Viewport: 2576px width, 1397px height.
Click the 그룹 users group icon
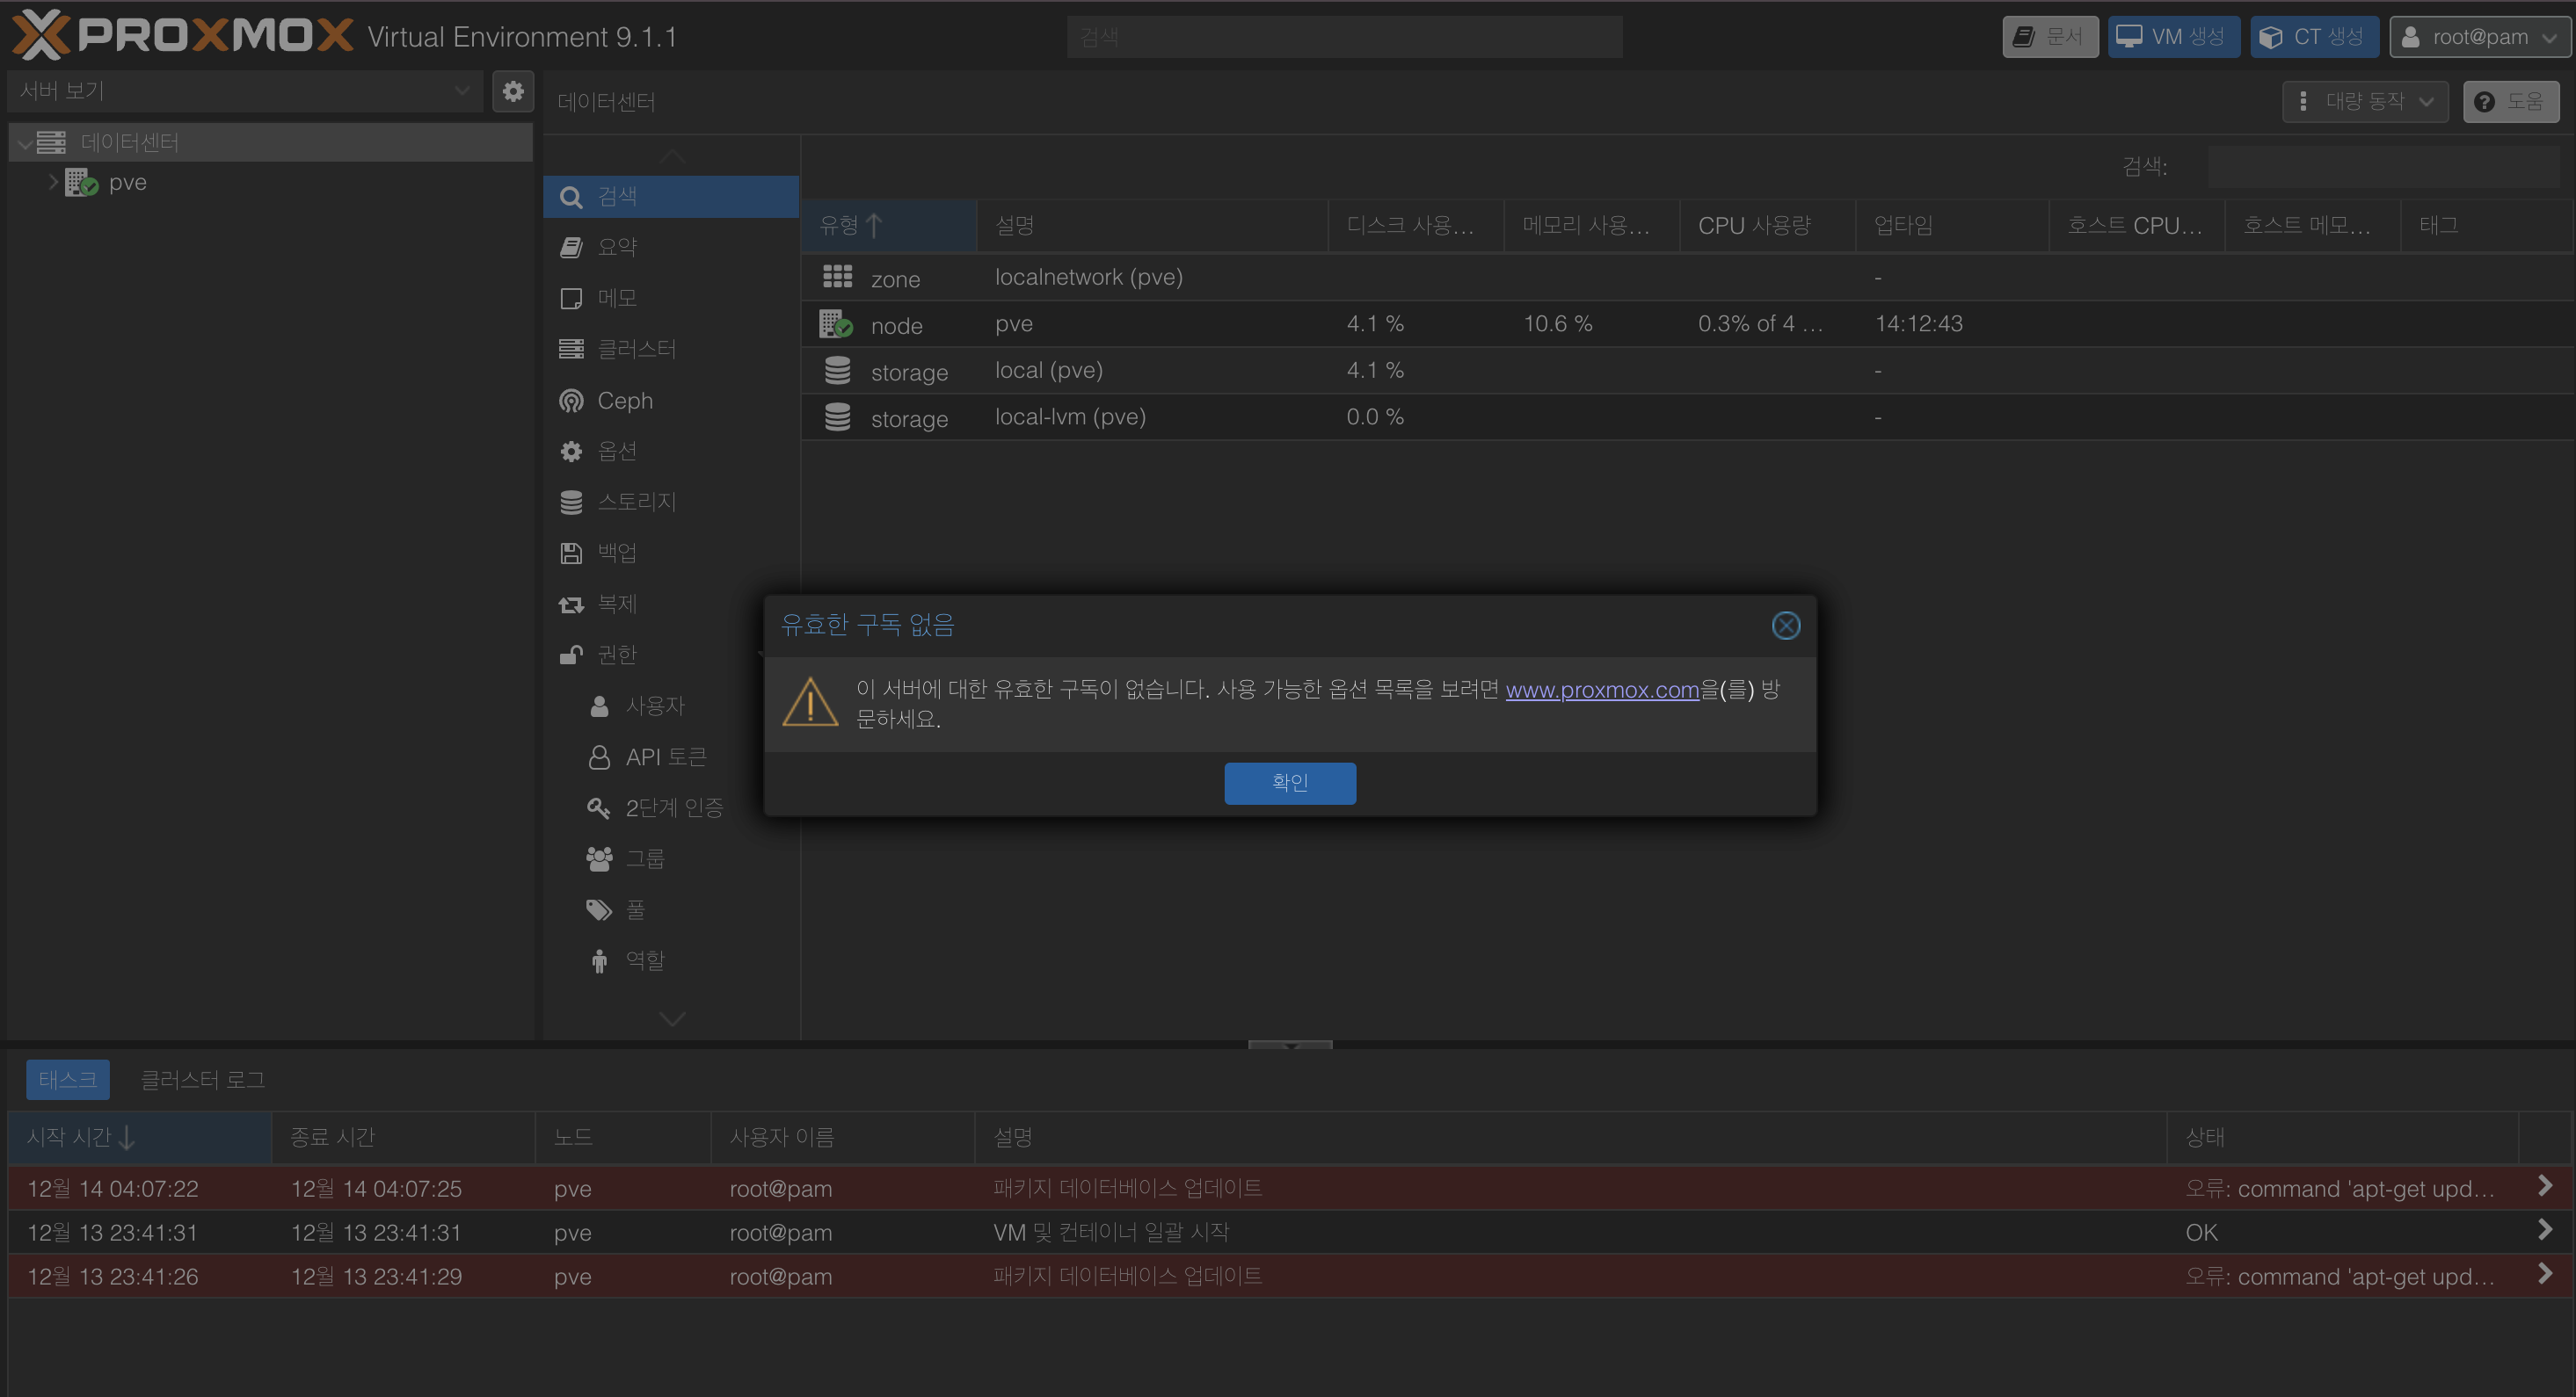click(598, 858)
